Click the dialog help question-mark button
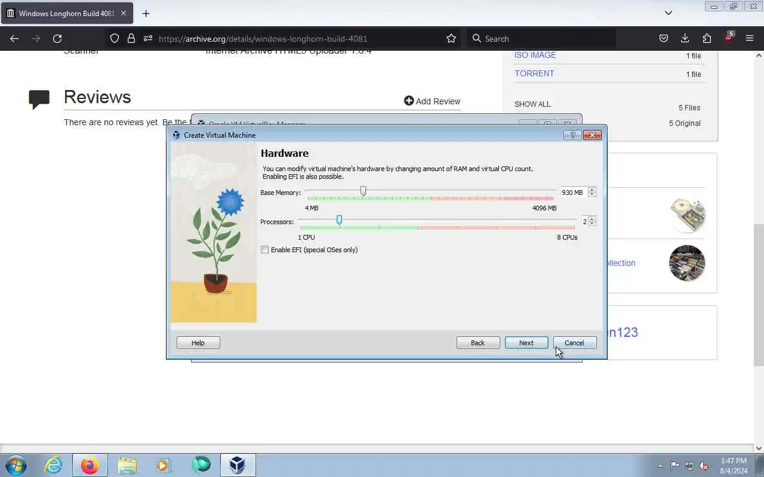Viewport: 764px width, 477px height. (572, 135)
